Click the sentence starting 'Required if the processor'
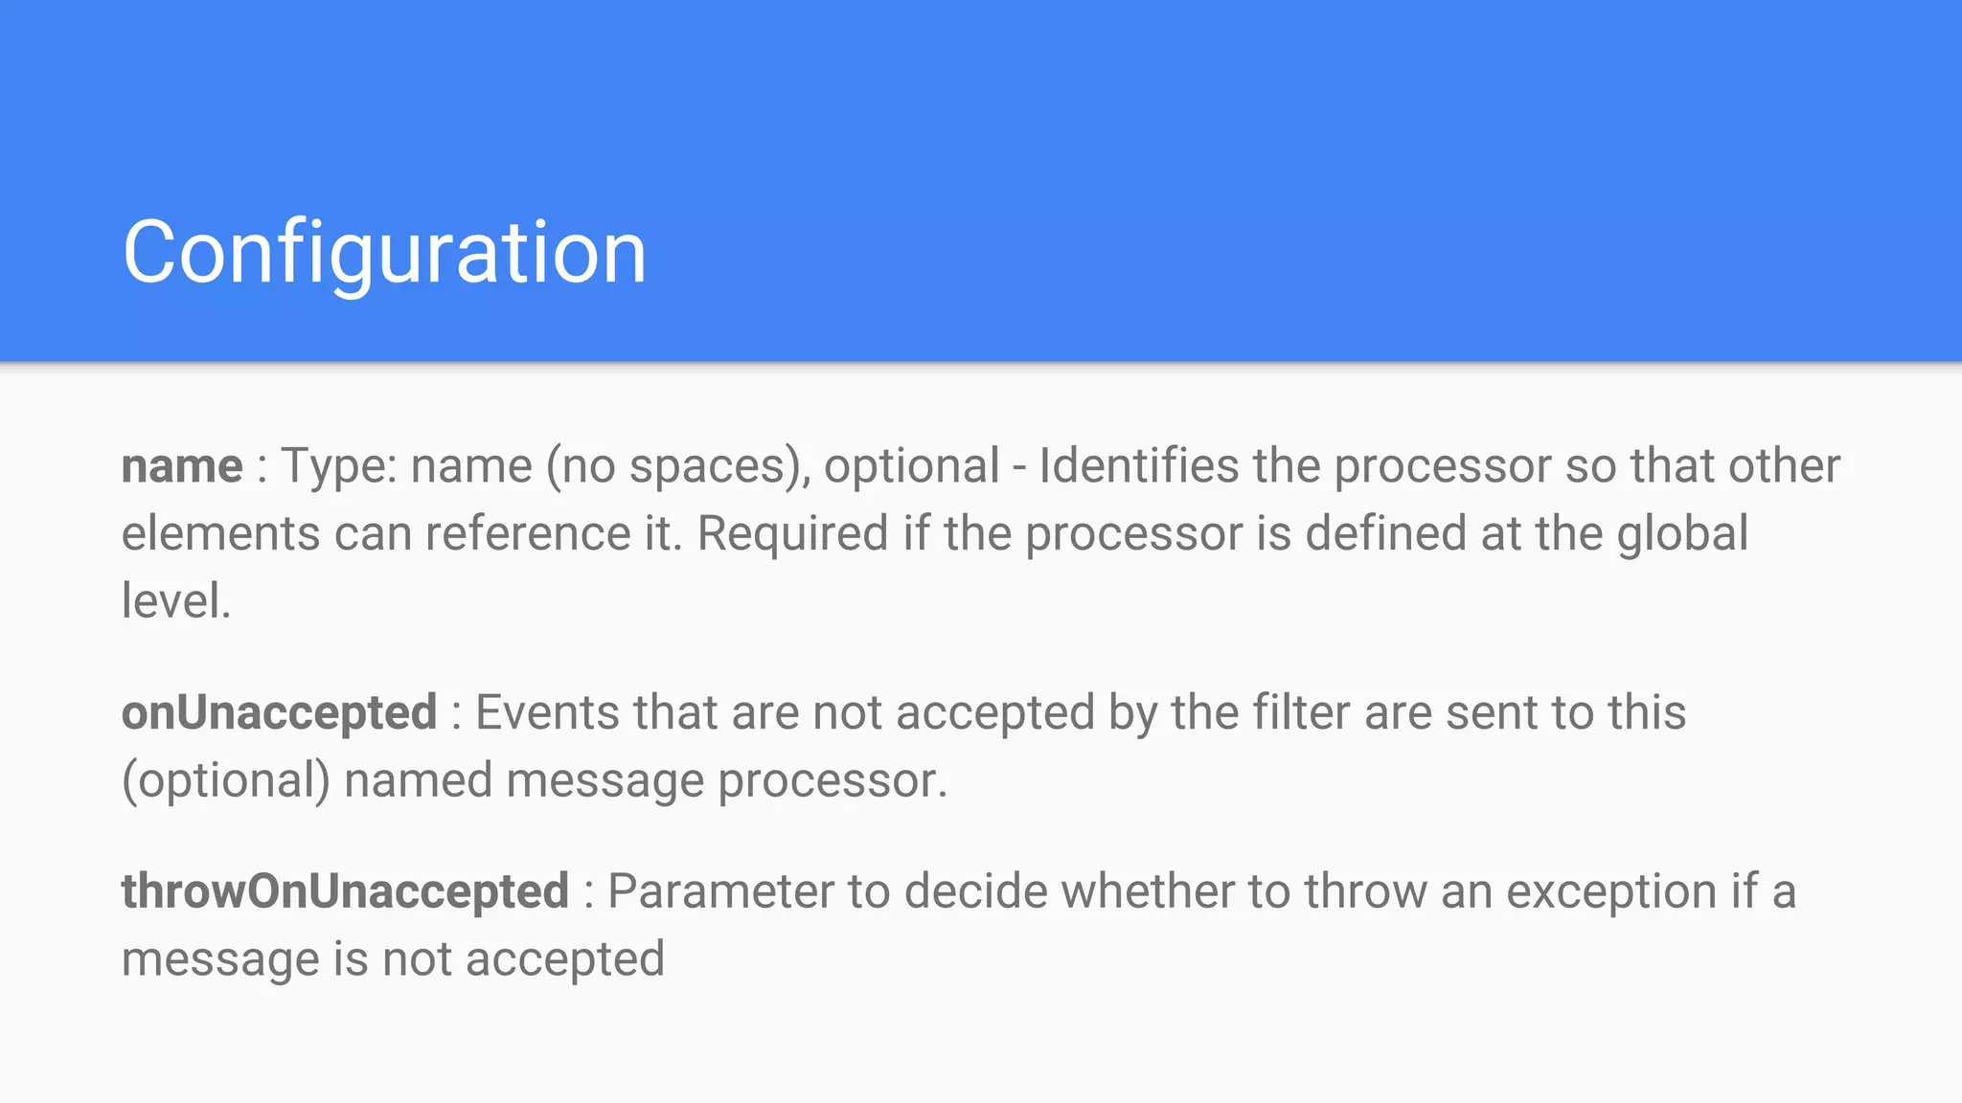1962x1103 pixels. (x=1222, y=534)
